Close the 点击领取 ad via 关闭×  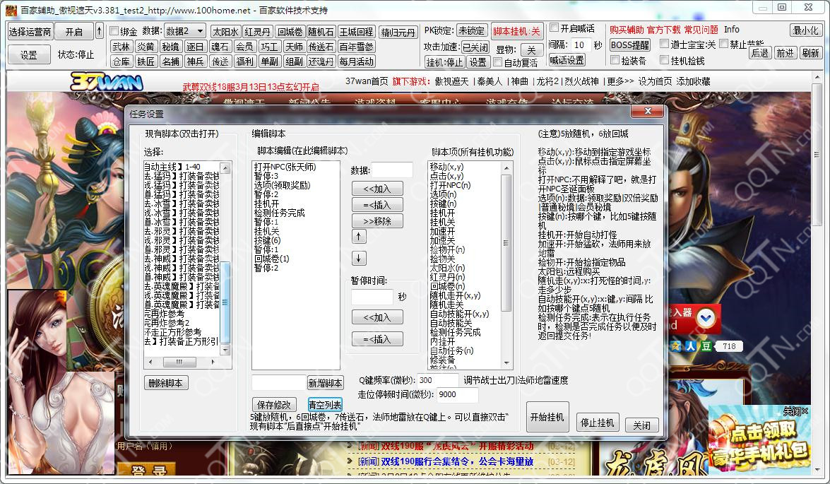pyautogui.click(x=795, y=411)
